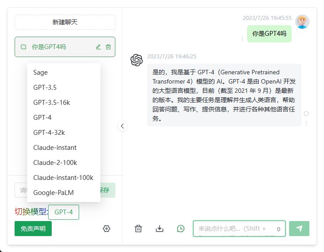This screenshot has height=252, width=324.
Task: Click the edit pencil icon on chat item
Action: click(x=99, y=47)
